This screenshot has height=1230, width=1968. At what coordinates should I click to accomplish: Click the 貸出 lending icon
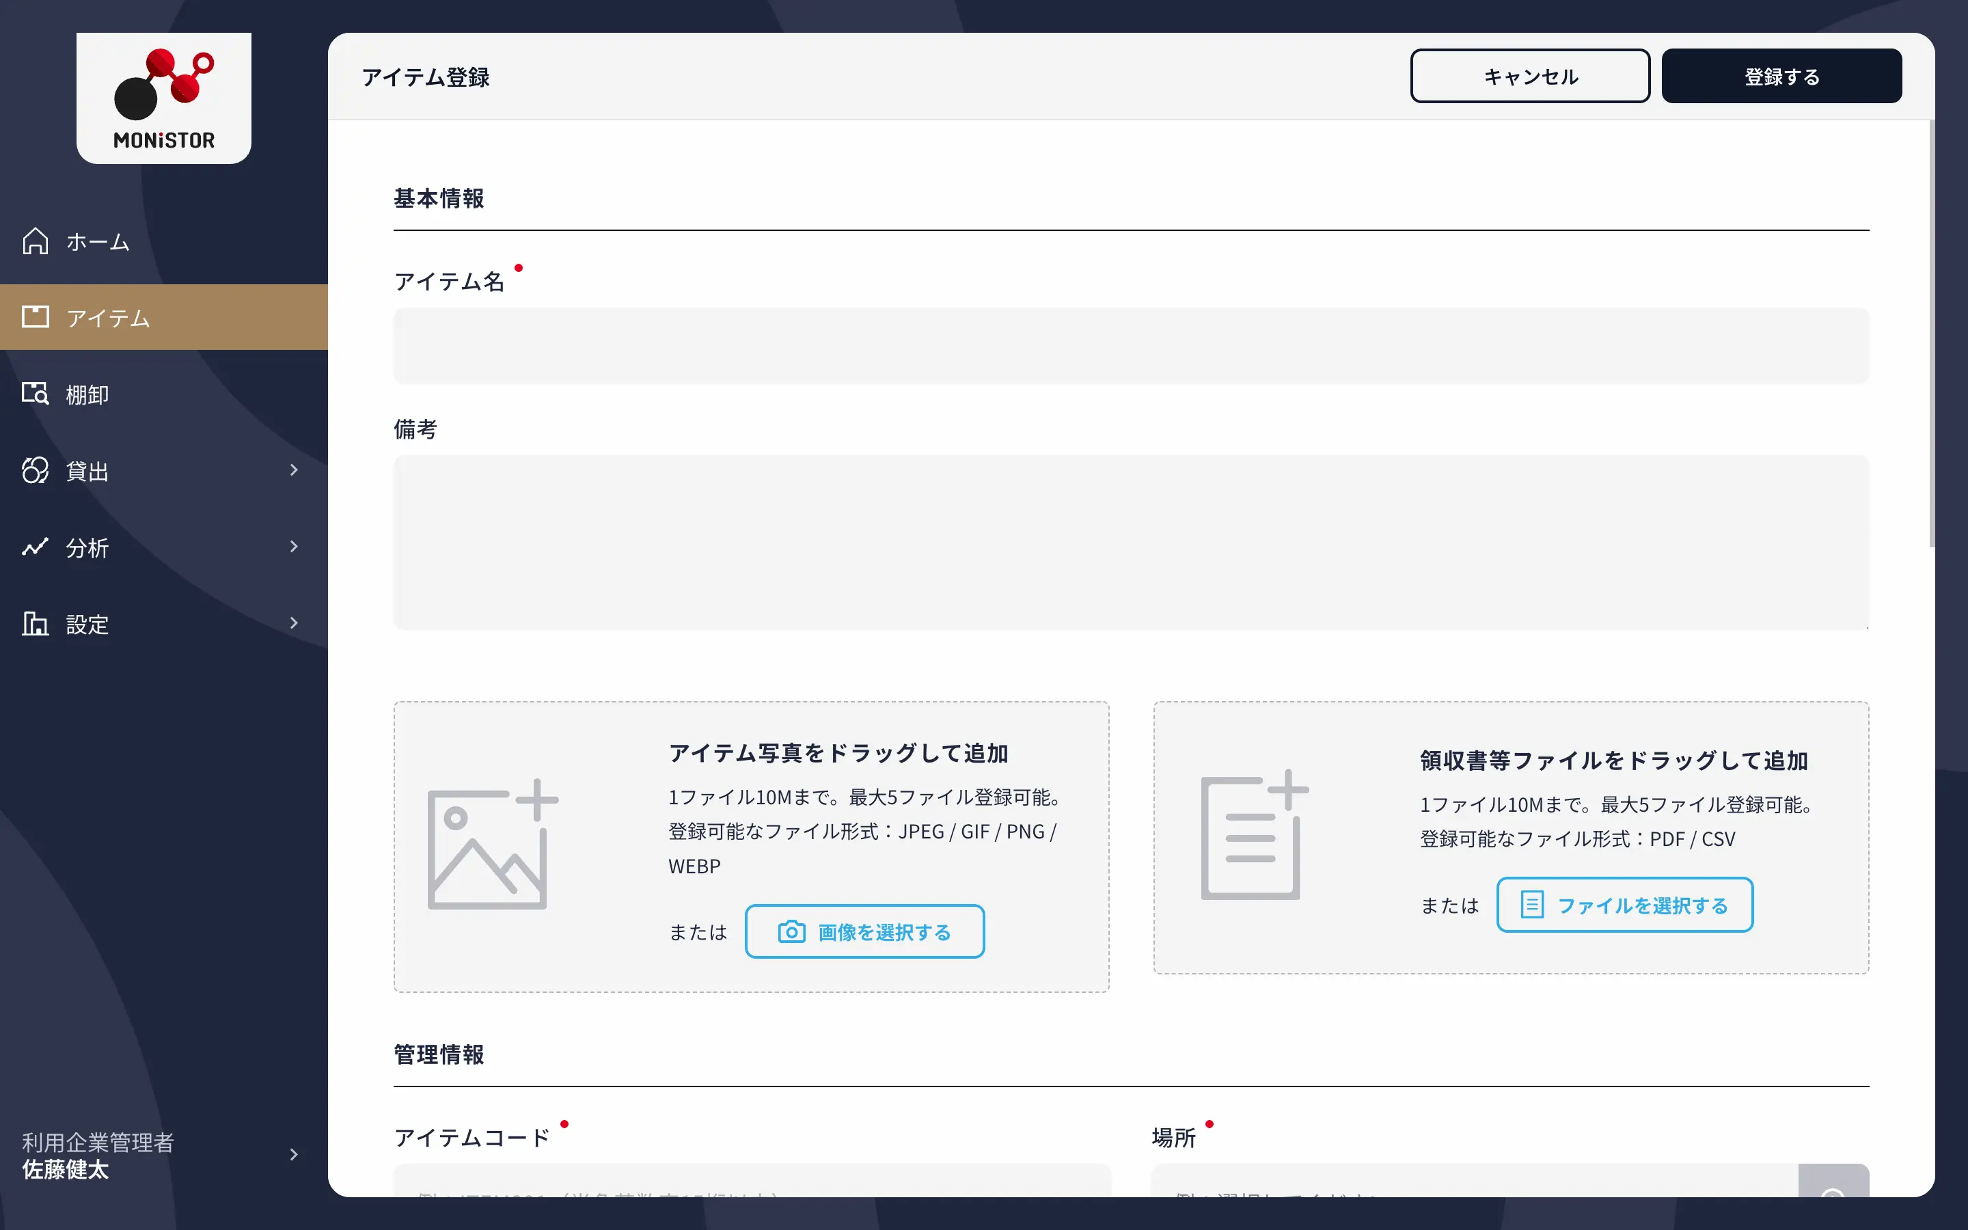click(35, 470)
